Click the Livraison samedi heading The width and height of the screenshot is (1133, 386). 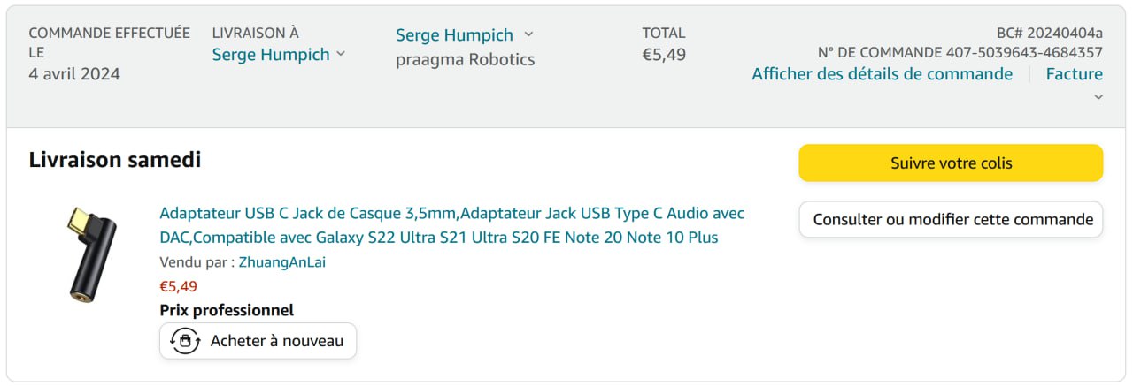pos(115,160)
